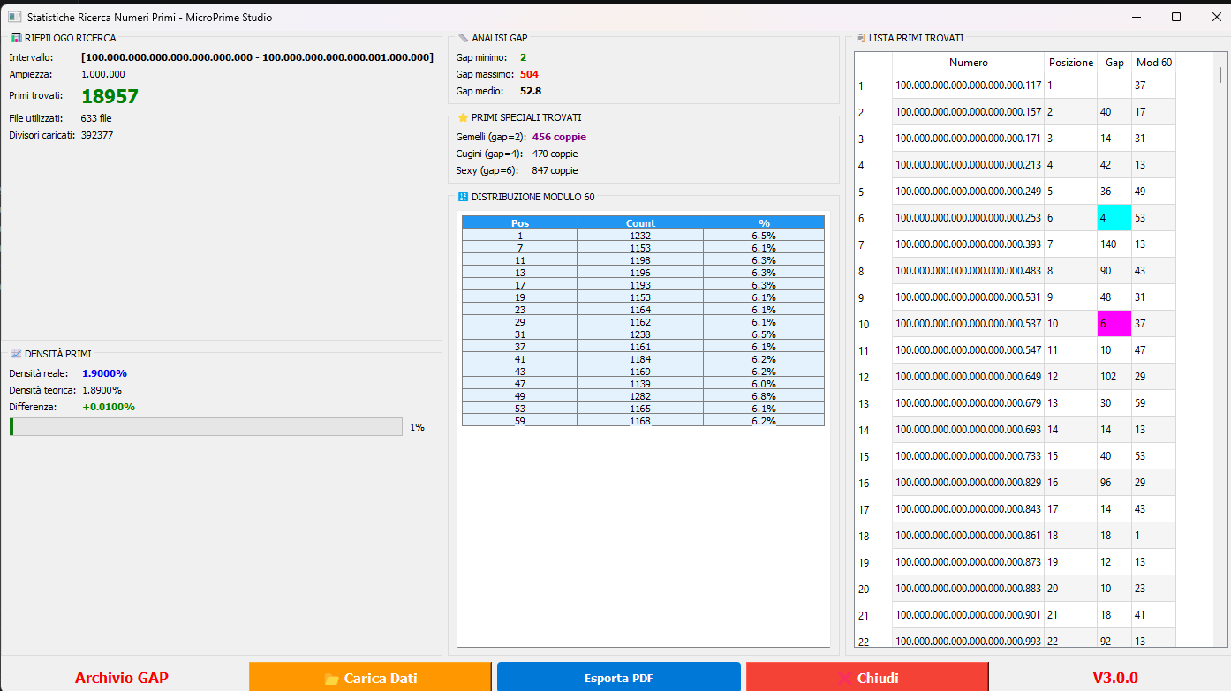Click the interval range text in brackets
This screenshot has width=1231, height=691.
pyautogui.click(x=257, y=57)
